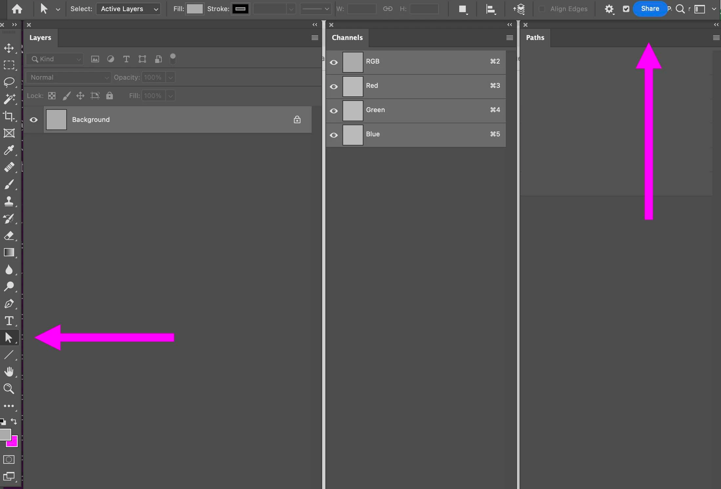Open the Active Layers select dropdown

tap(128, 9)
